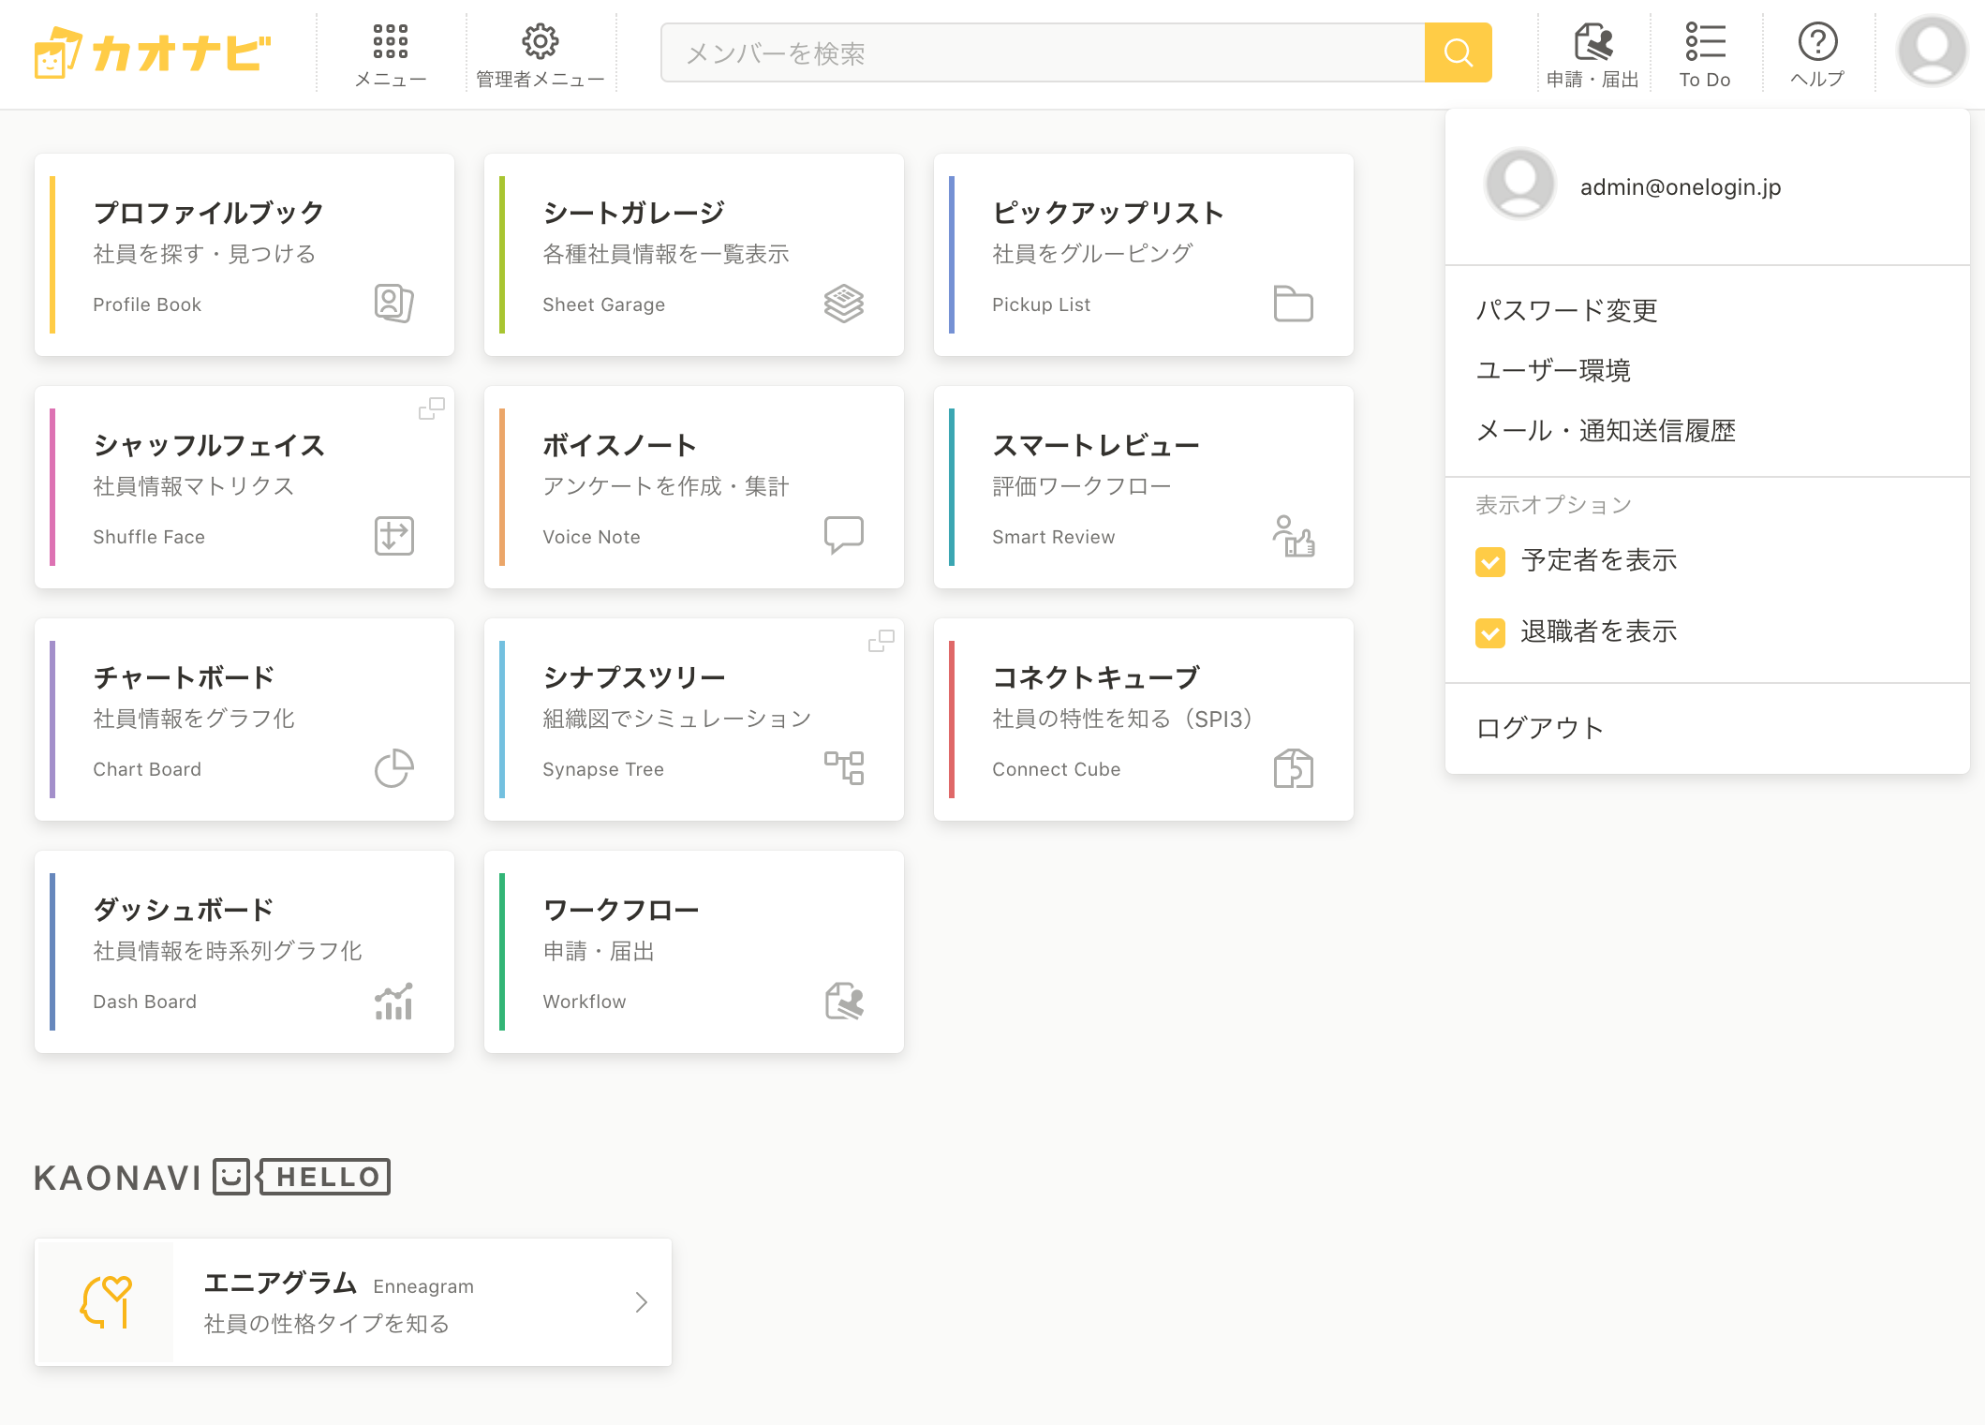The height and width of the screenshot is (1425, 1985).
Task: Click the Kaonavi logo in header
Action: point(153,52)
